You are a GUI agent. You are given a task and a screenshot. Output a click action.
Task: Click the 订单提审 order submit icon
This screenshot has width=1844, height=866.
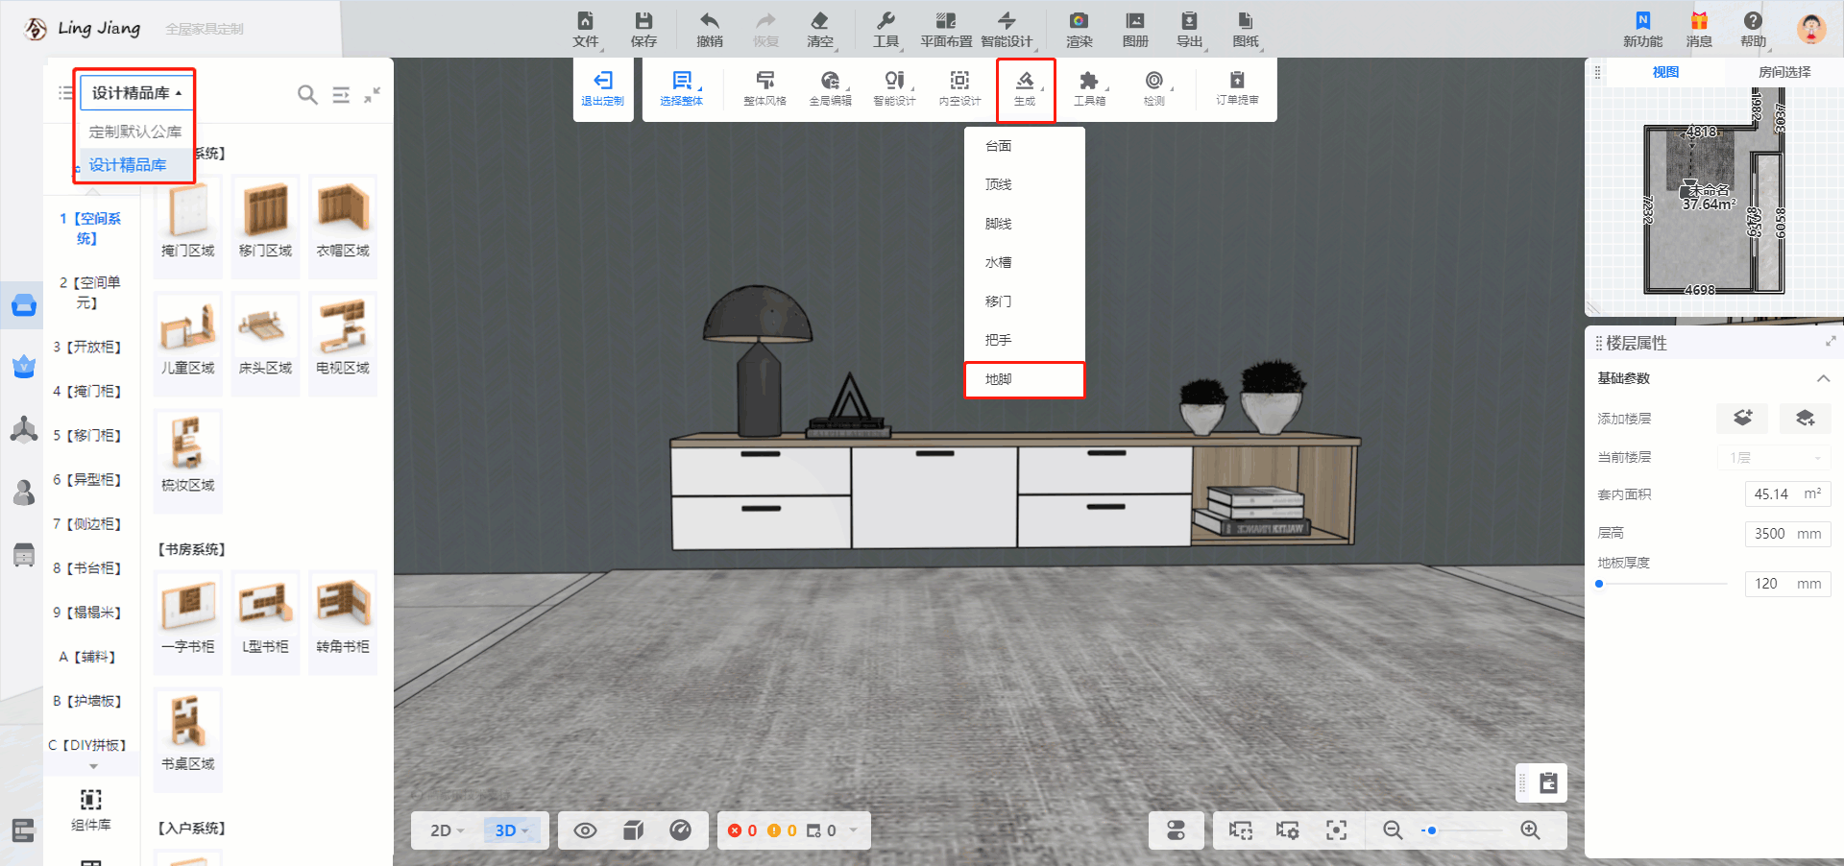pyautogui.click(x=1237, y=82)
